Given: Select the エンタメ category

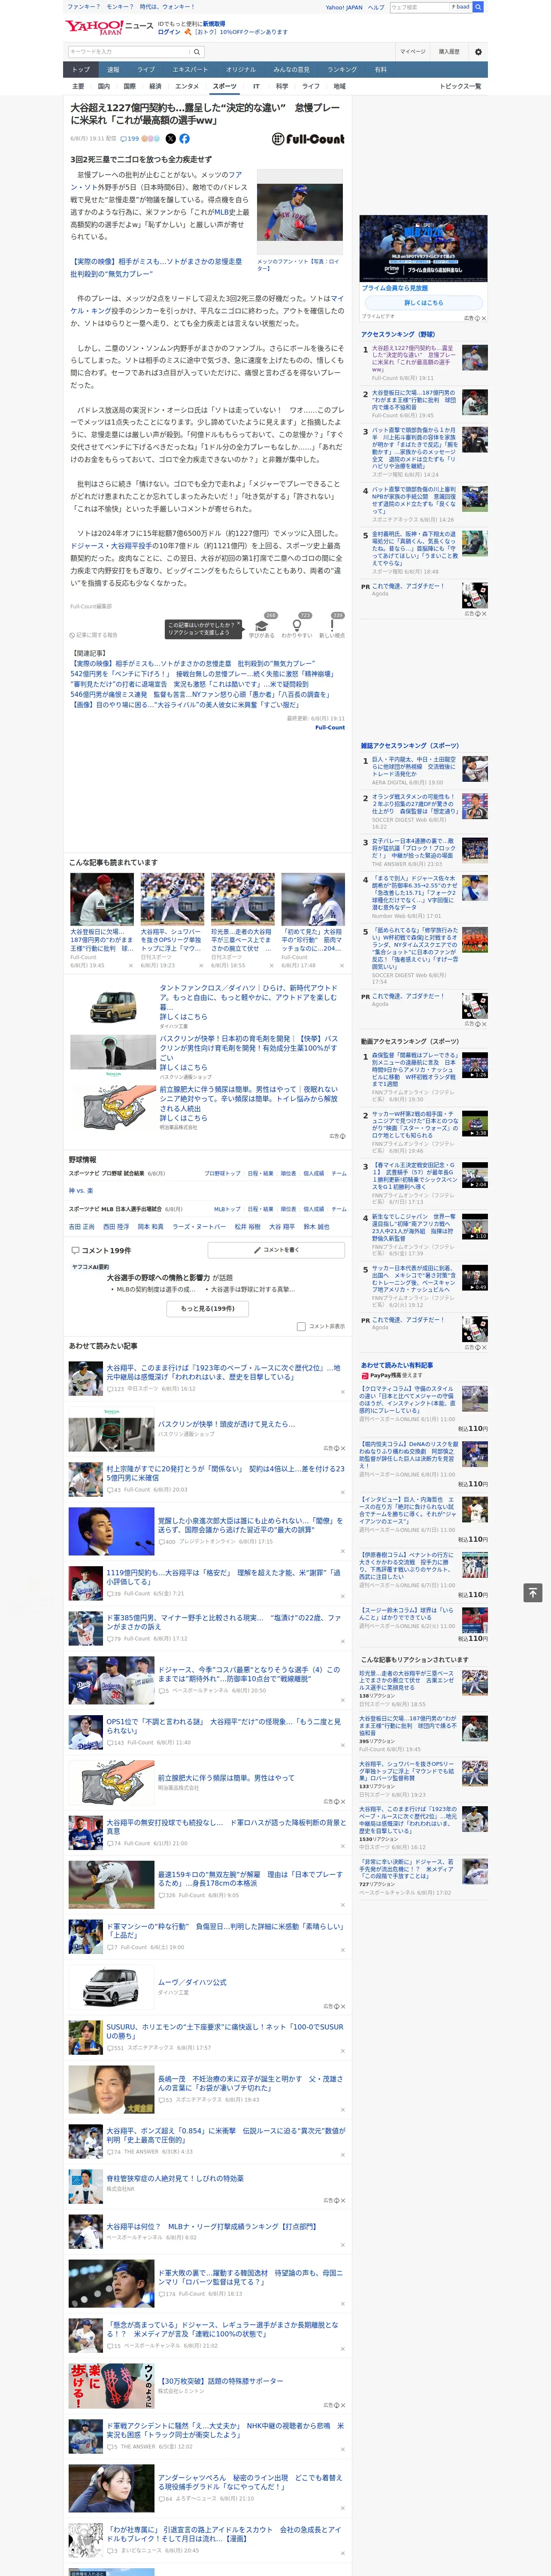Looking at the screenshot, I should click(x=187, y=86).
